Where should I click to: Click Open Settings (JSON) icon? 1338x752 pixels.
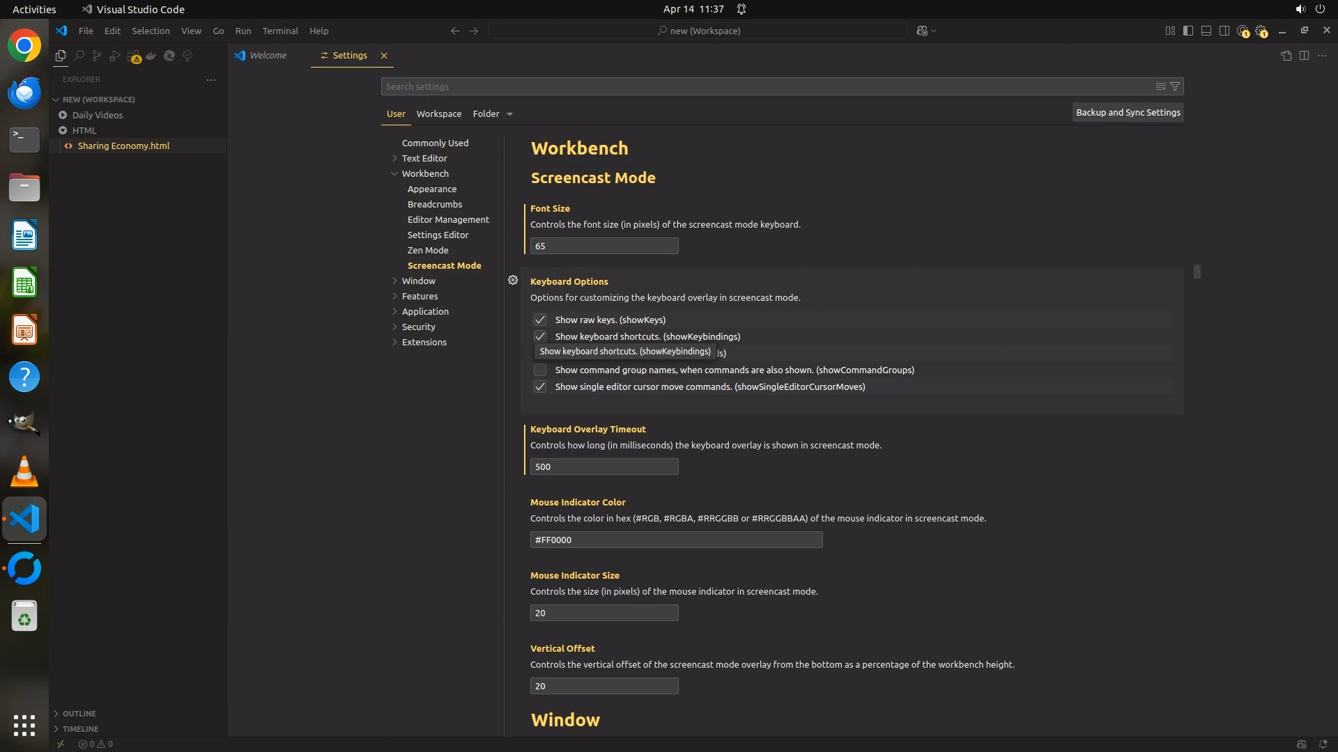[1286, 56]
